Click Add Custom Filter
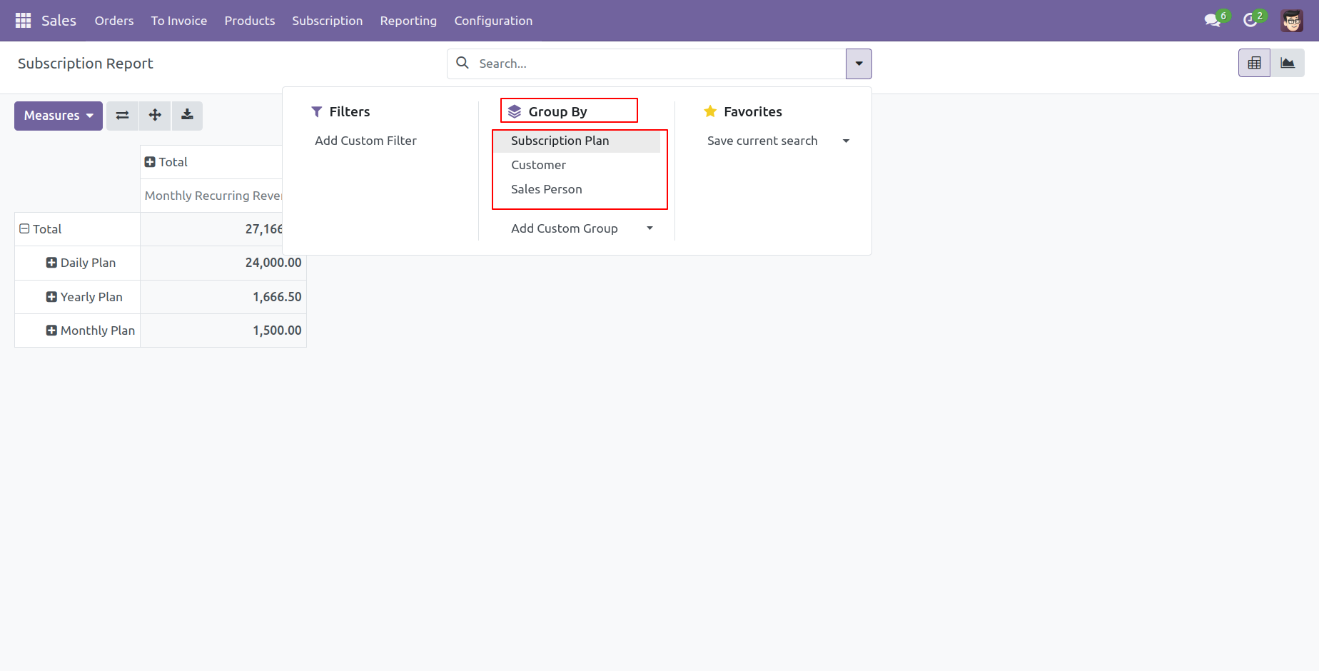 (x=365, y=141)
